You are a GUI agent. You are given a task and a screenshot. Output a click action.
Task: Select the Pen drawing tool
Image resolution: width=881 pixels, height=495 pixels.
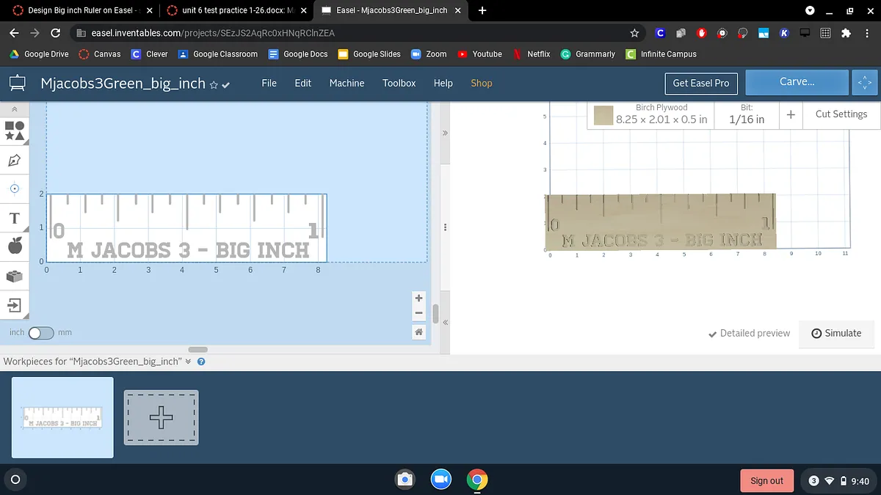tap(15, 160)
